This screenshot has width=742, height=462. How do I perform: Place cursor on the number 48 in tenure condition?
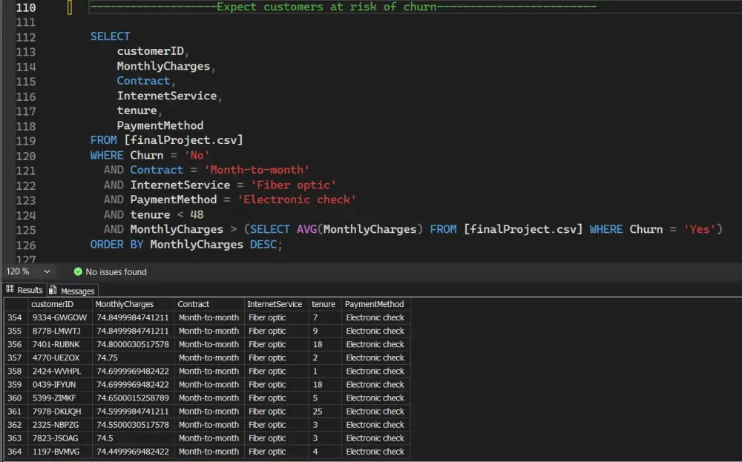(197, 215)
